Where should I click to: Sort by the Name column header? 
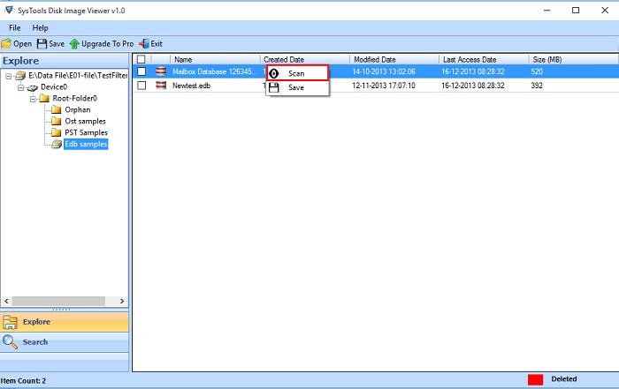pyautogui.click(x=215, y=59)
